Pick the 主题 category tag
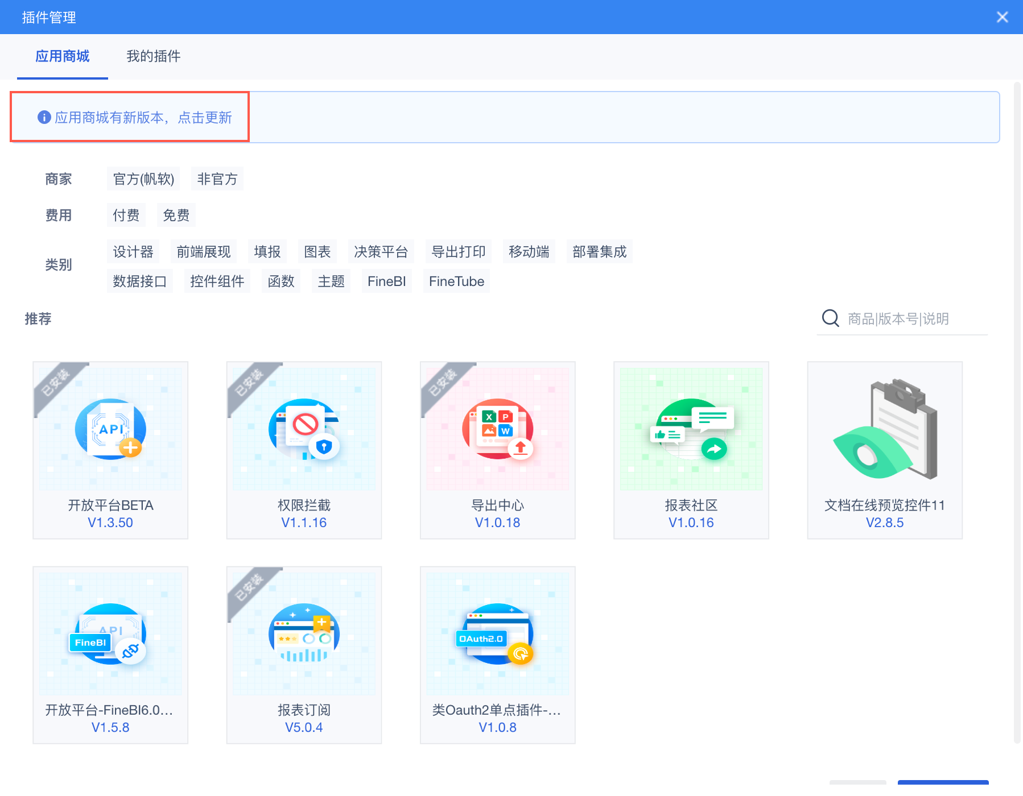This screenshot has width=1023, height=796. click(331, 281)
